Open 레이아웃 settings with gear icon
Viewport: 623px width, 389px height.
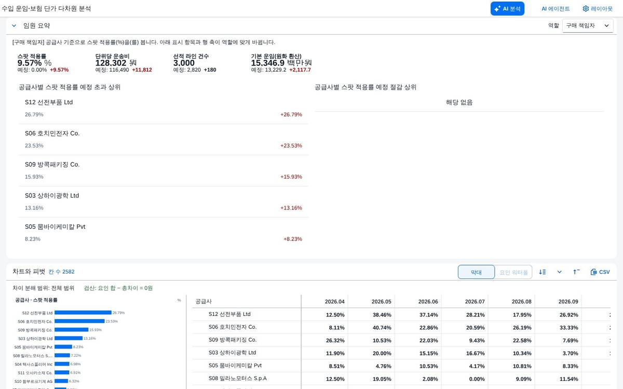pyautogui.click(x=598, y=9)
